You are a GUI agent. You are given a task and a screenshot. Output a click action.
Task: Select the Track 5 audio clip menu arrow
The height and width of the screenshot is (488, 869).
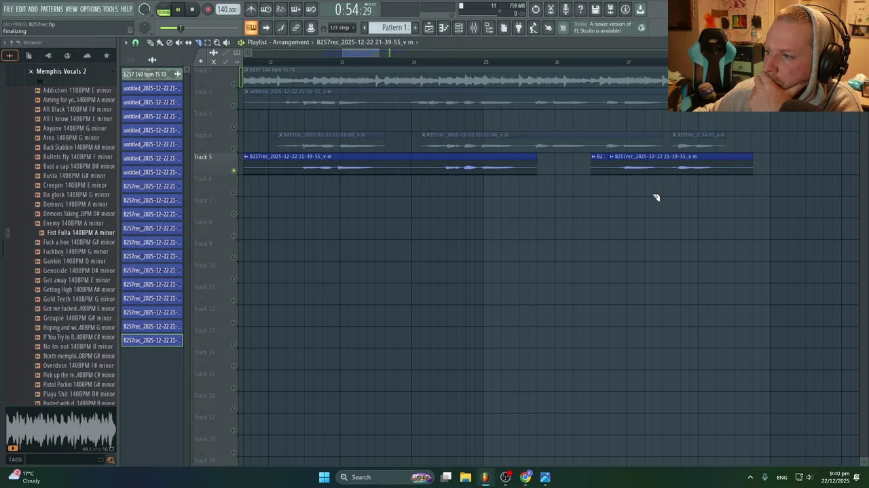[246, 157]
